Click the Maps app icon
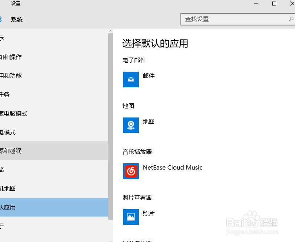The image size is (295, 242). pyautogui.click(x=131, y=125)
